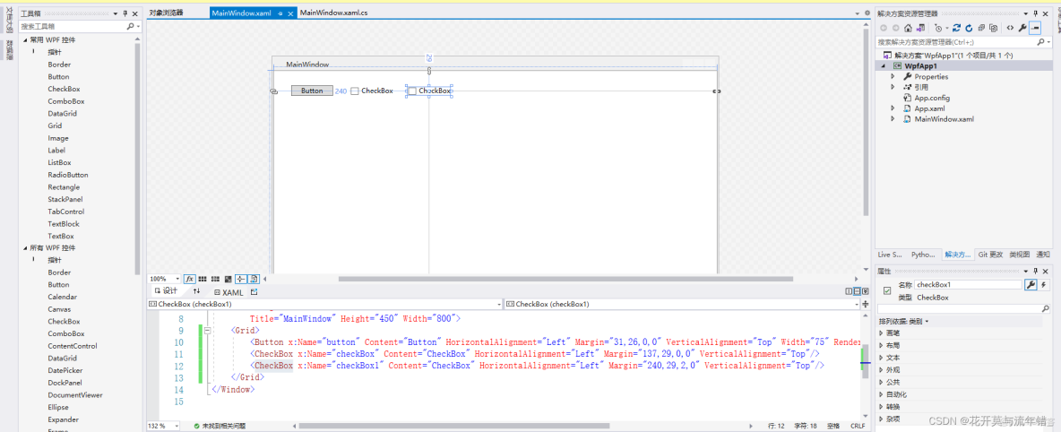Toggle preview selected items icon in Solution Explorer
The height and width of the screenshot is (432, 1061).
pyautogui.click(x=1035, y=28)
